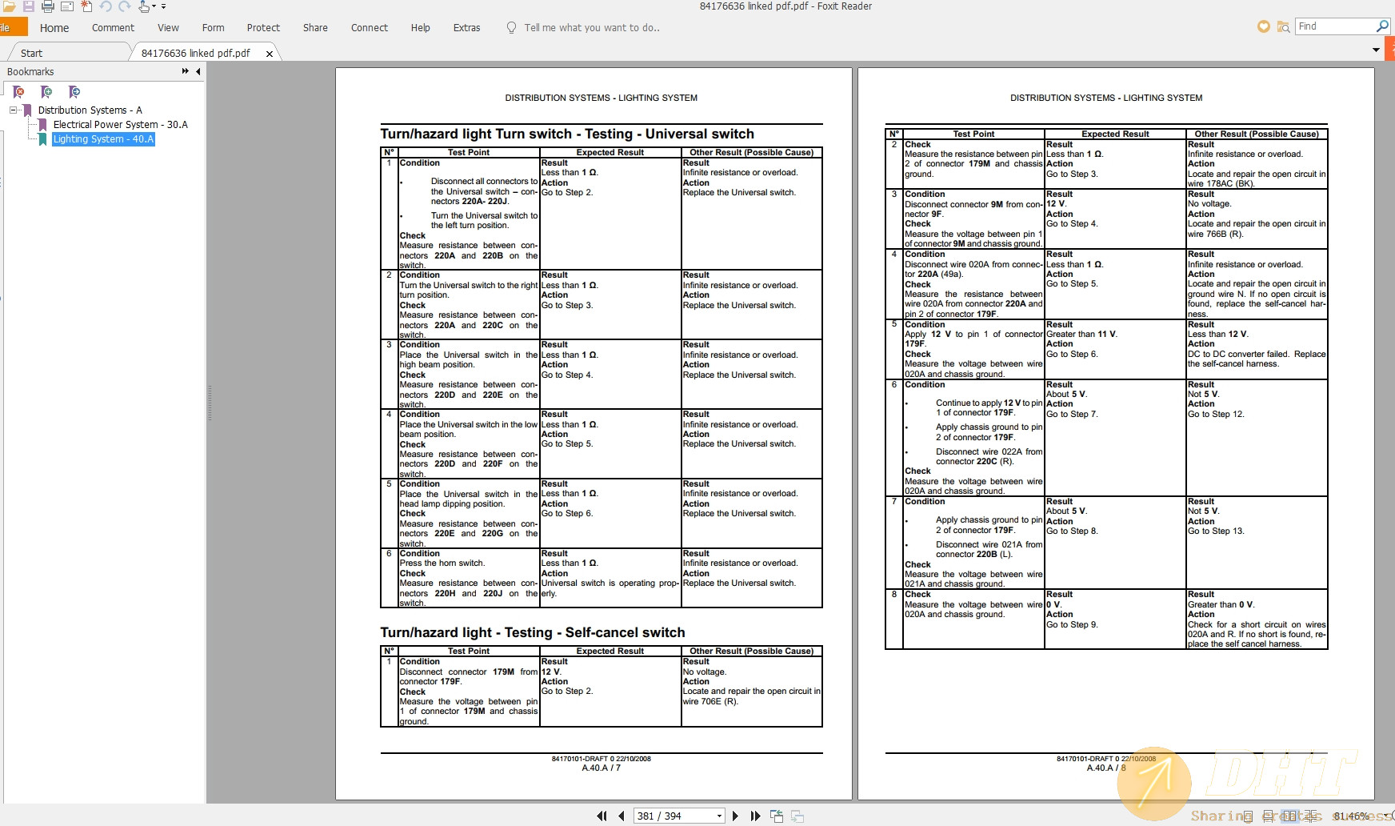1395x826 pixels.
Task: Click the add new bookmark icon
Action: [46, 92]
